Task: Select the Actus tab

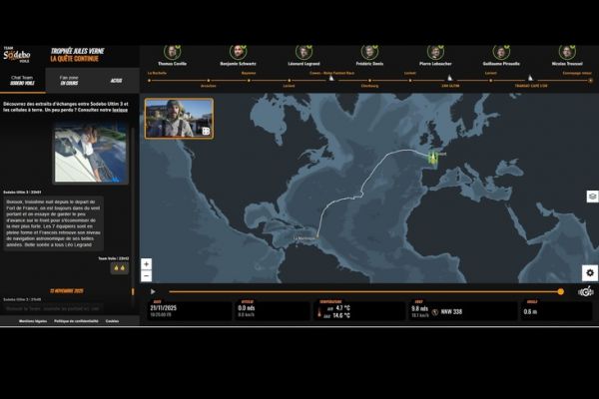Action: point(116,80)
